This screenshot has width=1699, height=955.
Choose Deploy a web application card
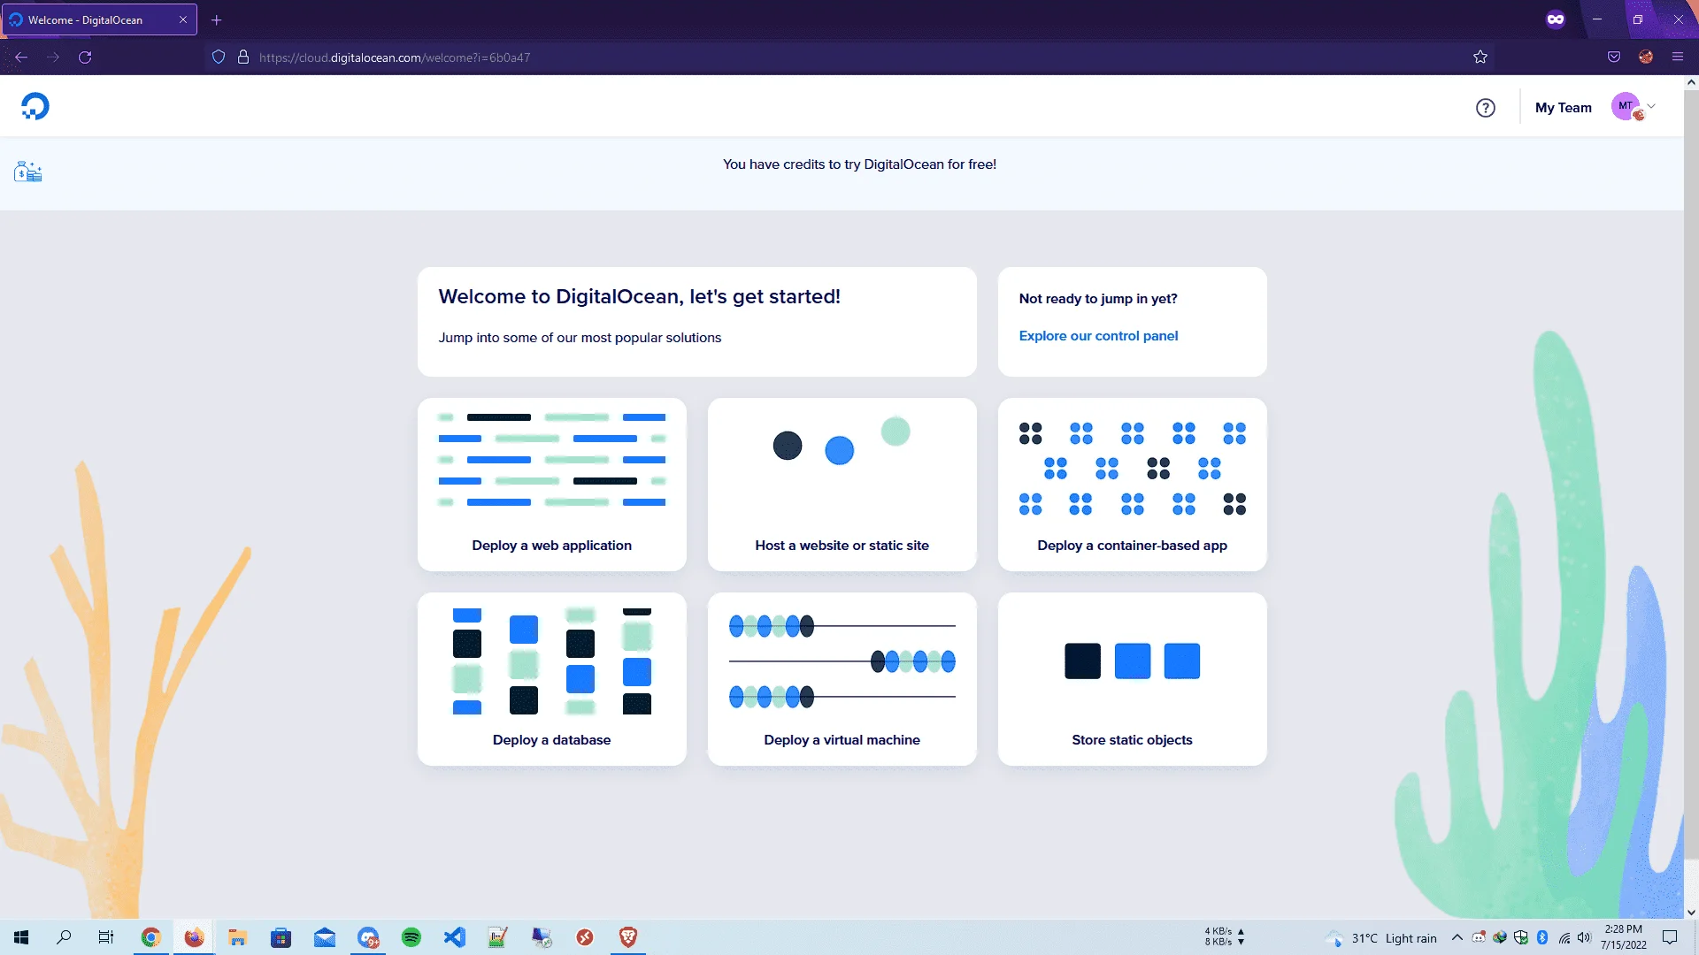coord(552,485)
